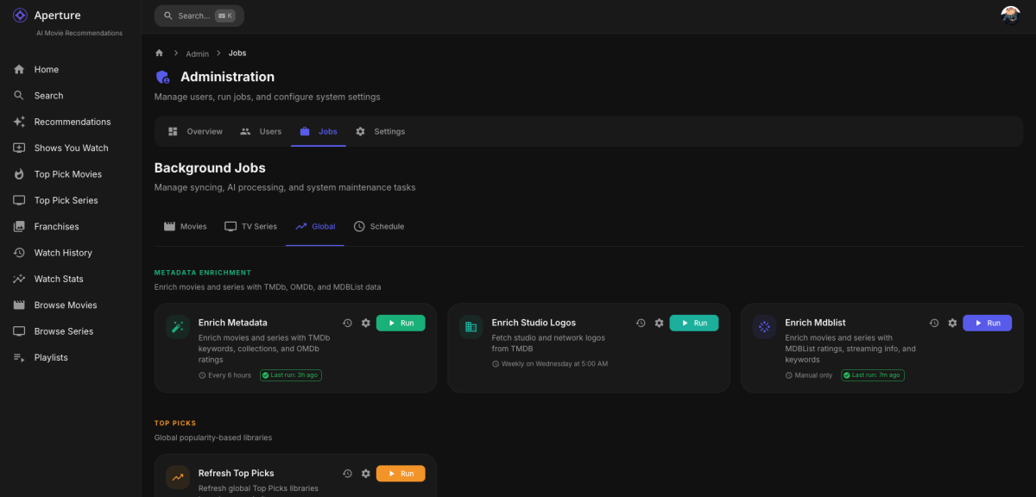Click Enrich Metadata last run badge
1036x497 pixels.
click(291, 375)
